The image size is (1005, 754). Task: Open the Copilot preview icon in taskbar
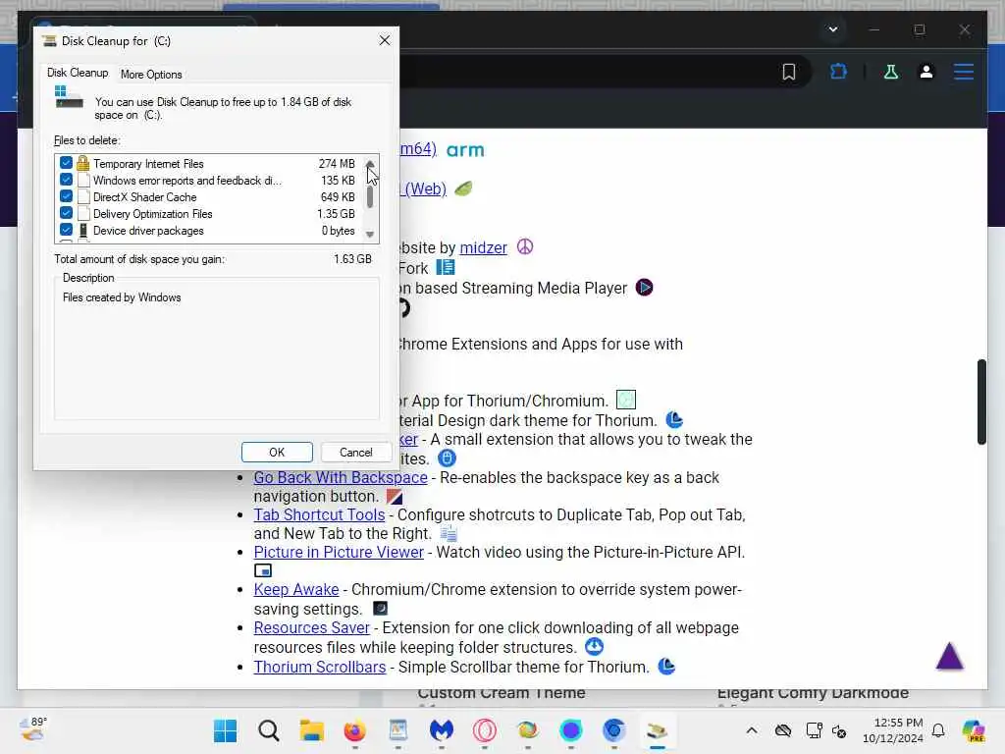pyautogui.click(x=974, y=730)
